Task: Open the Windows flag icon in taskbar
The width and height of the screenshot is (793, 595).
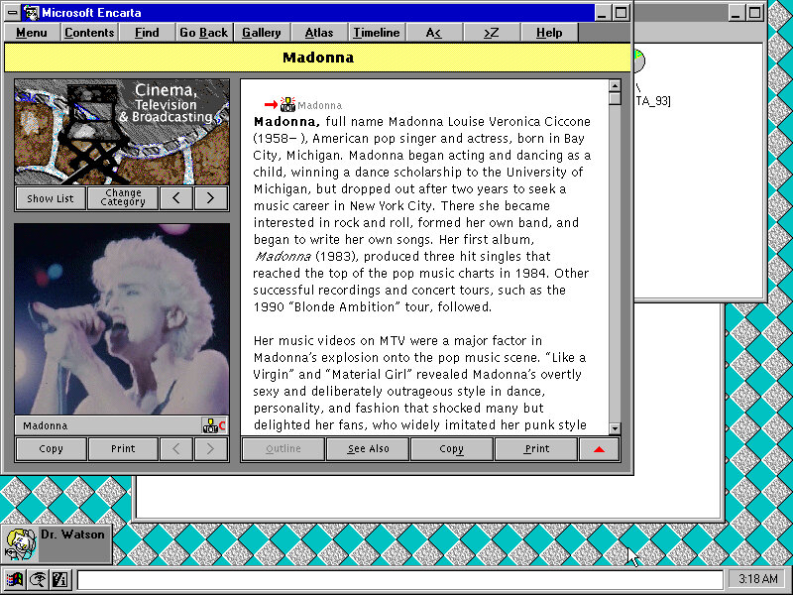Action: click(x=15, y=580)
